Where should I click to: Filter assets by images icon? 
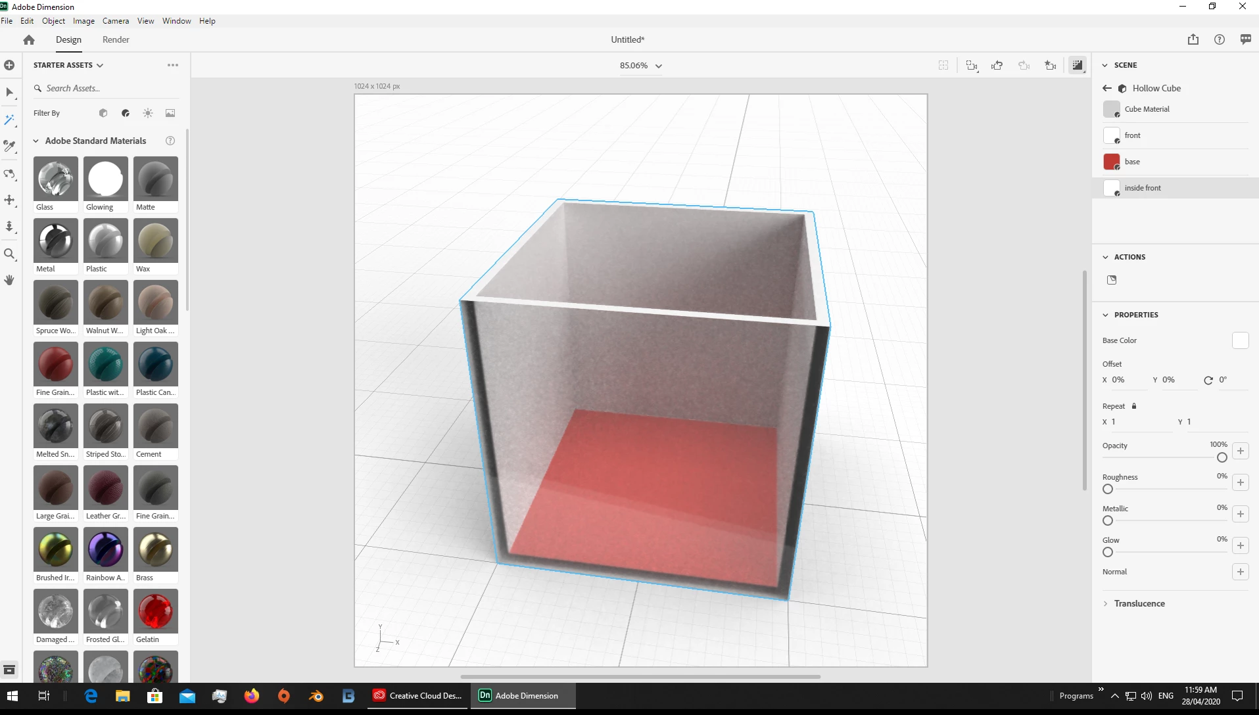tap(170, 113)
